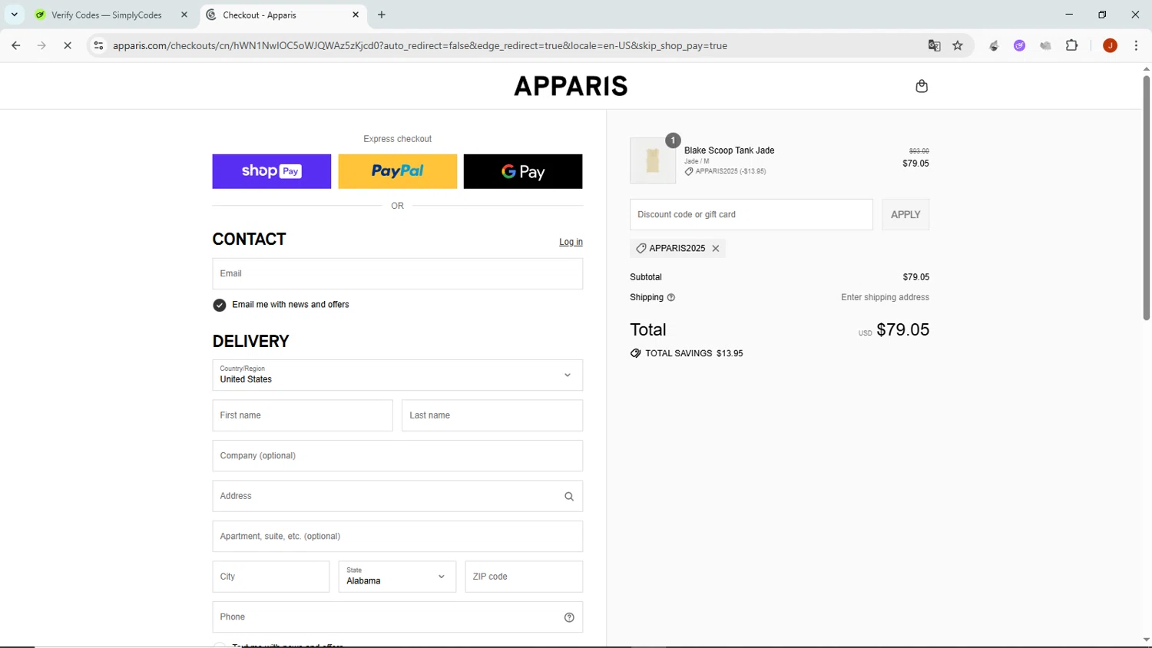Open the Extensions puzzle icon

pos(1072,46)
